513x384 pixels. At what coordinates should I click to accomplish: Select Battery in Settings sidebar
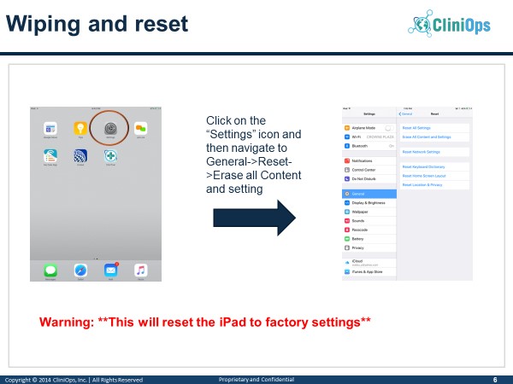[369, 239]
